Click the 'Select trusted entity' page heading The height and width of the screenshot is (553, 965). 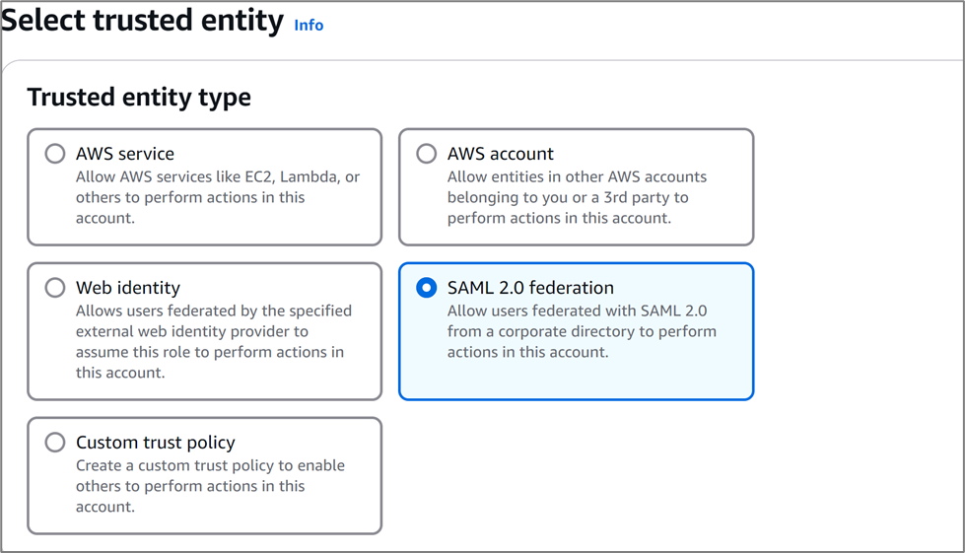(143, 21)
